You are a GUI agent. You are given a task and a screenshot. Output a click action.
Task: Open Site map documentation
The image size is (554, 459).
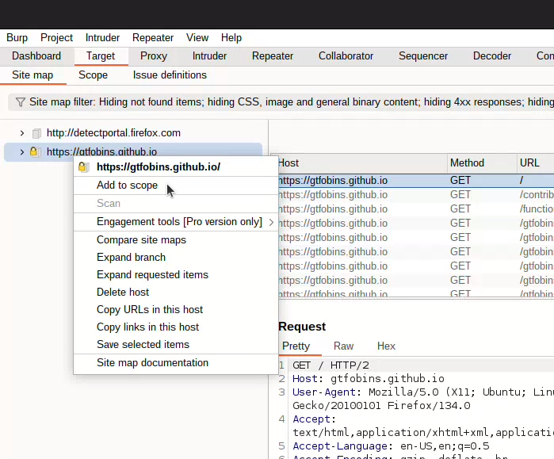(x=176, y=363)
